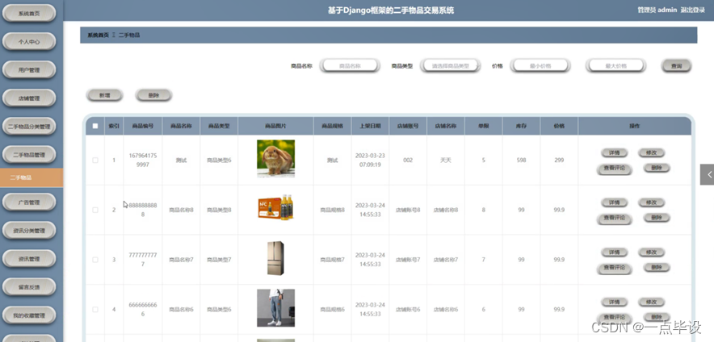The width and height of the screenshot is (714, 342).
Task: Check the checkbox for row 商品名称8
Action: coord(95,210)
